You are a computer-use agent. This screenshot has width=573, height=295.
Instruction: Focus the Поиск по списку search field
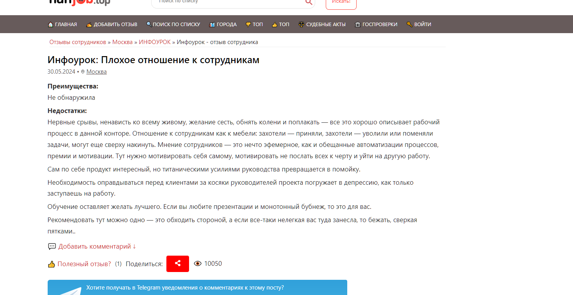coord(227,2)
